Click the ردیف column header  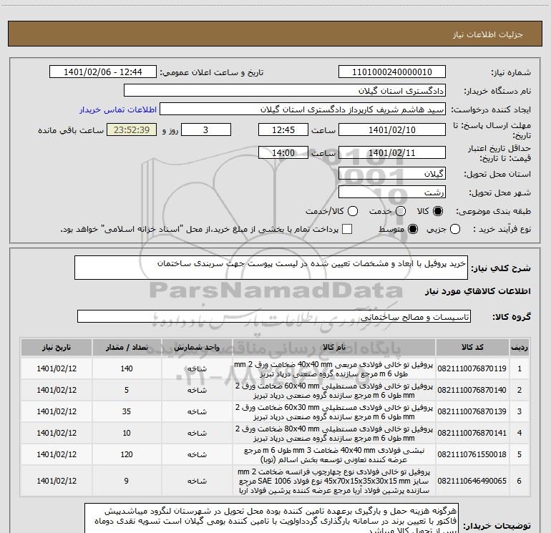pyautogui.click(x=520, y=347)
